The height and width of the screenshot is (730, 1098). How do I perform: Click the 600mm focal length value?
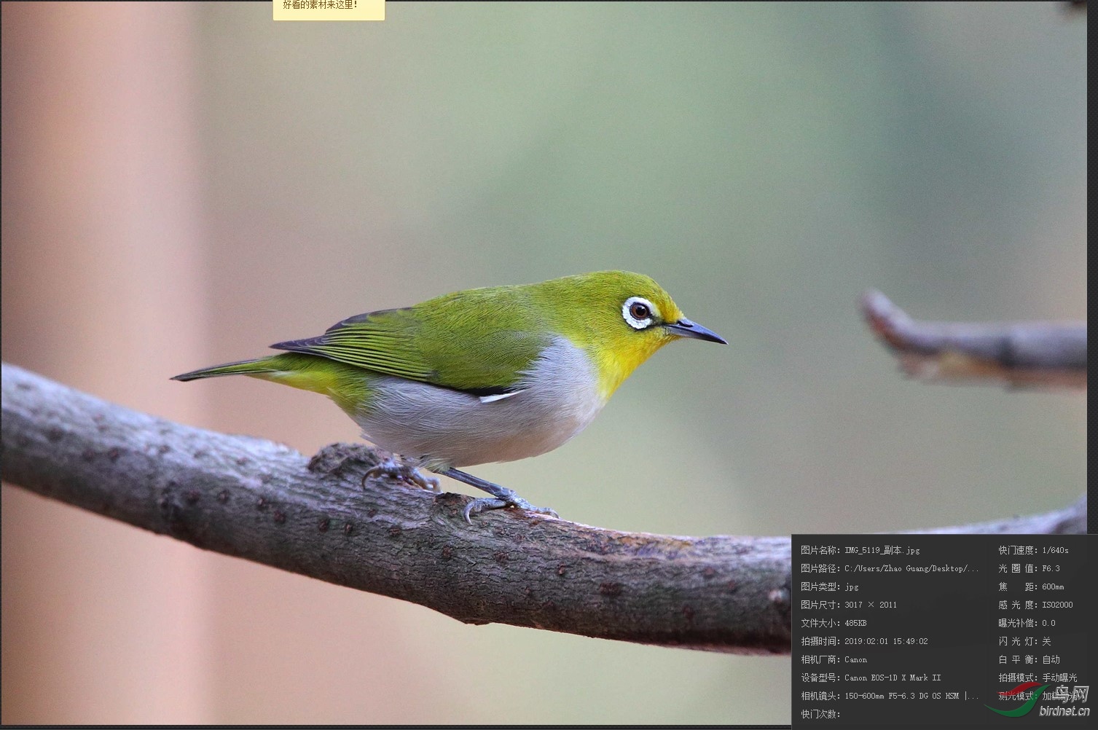tap(1051, 586)
